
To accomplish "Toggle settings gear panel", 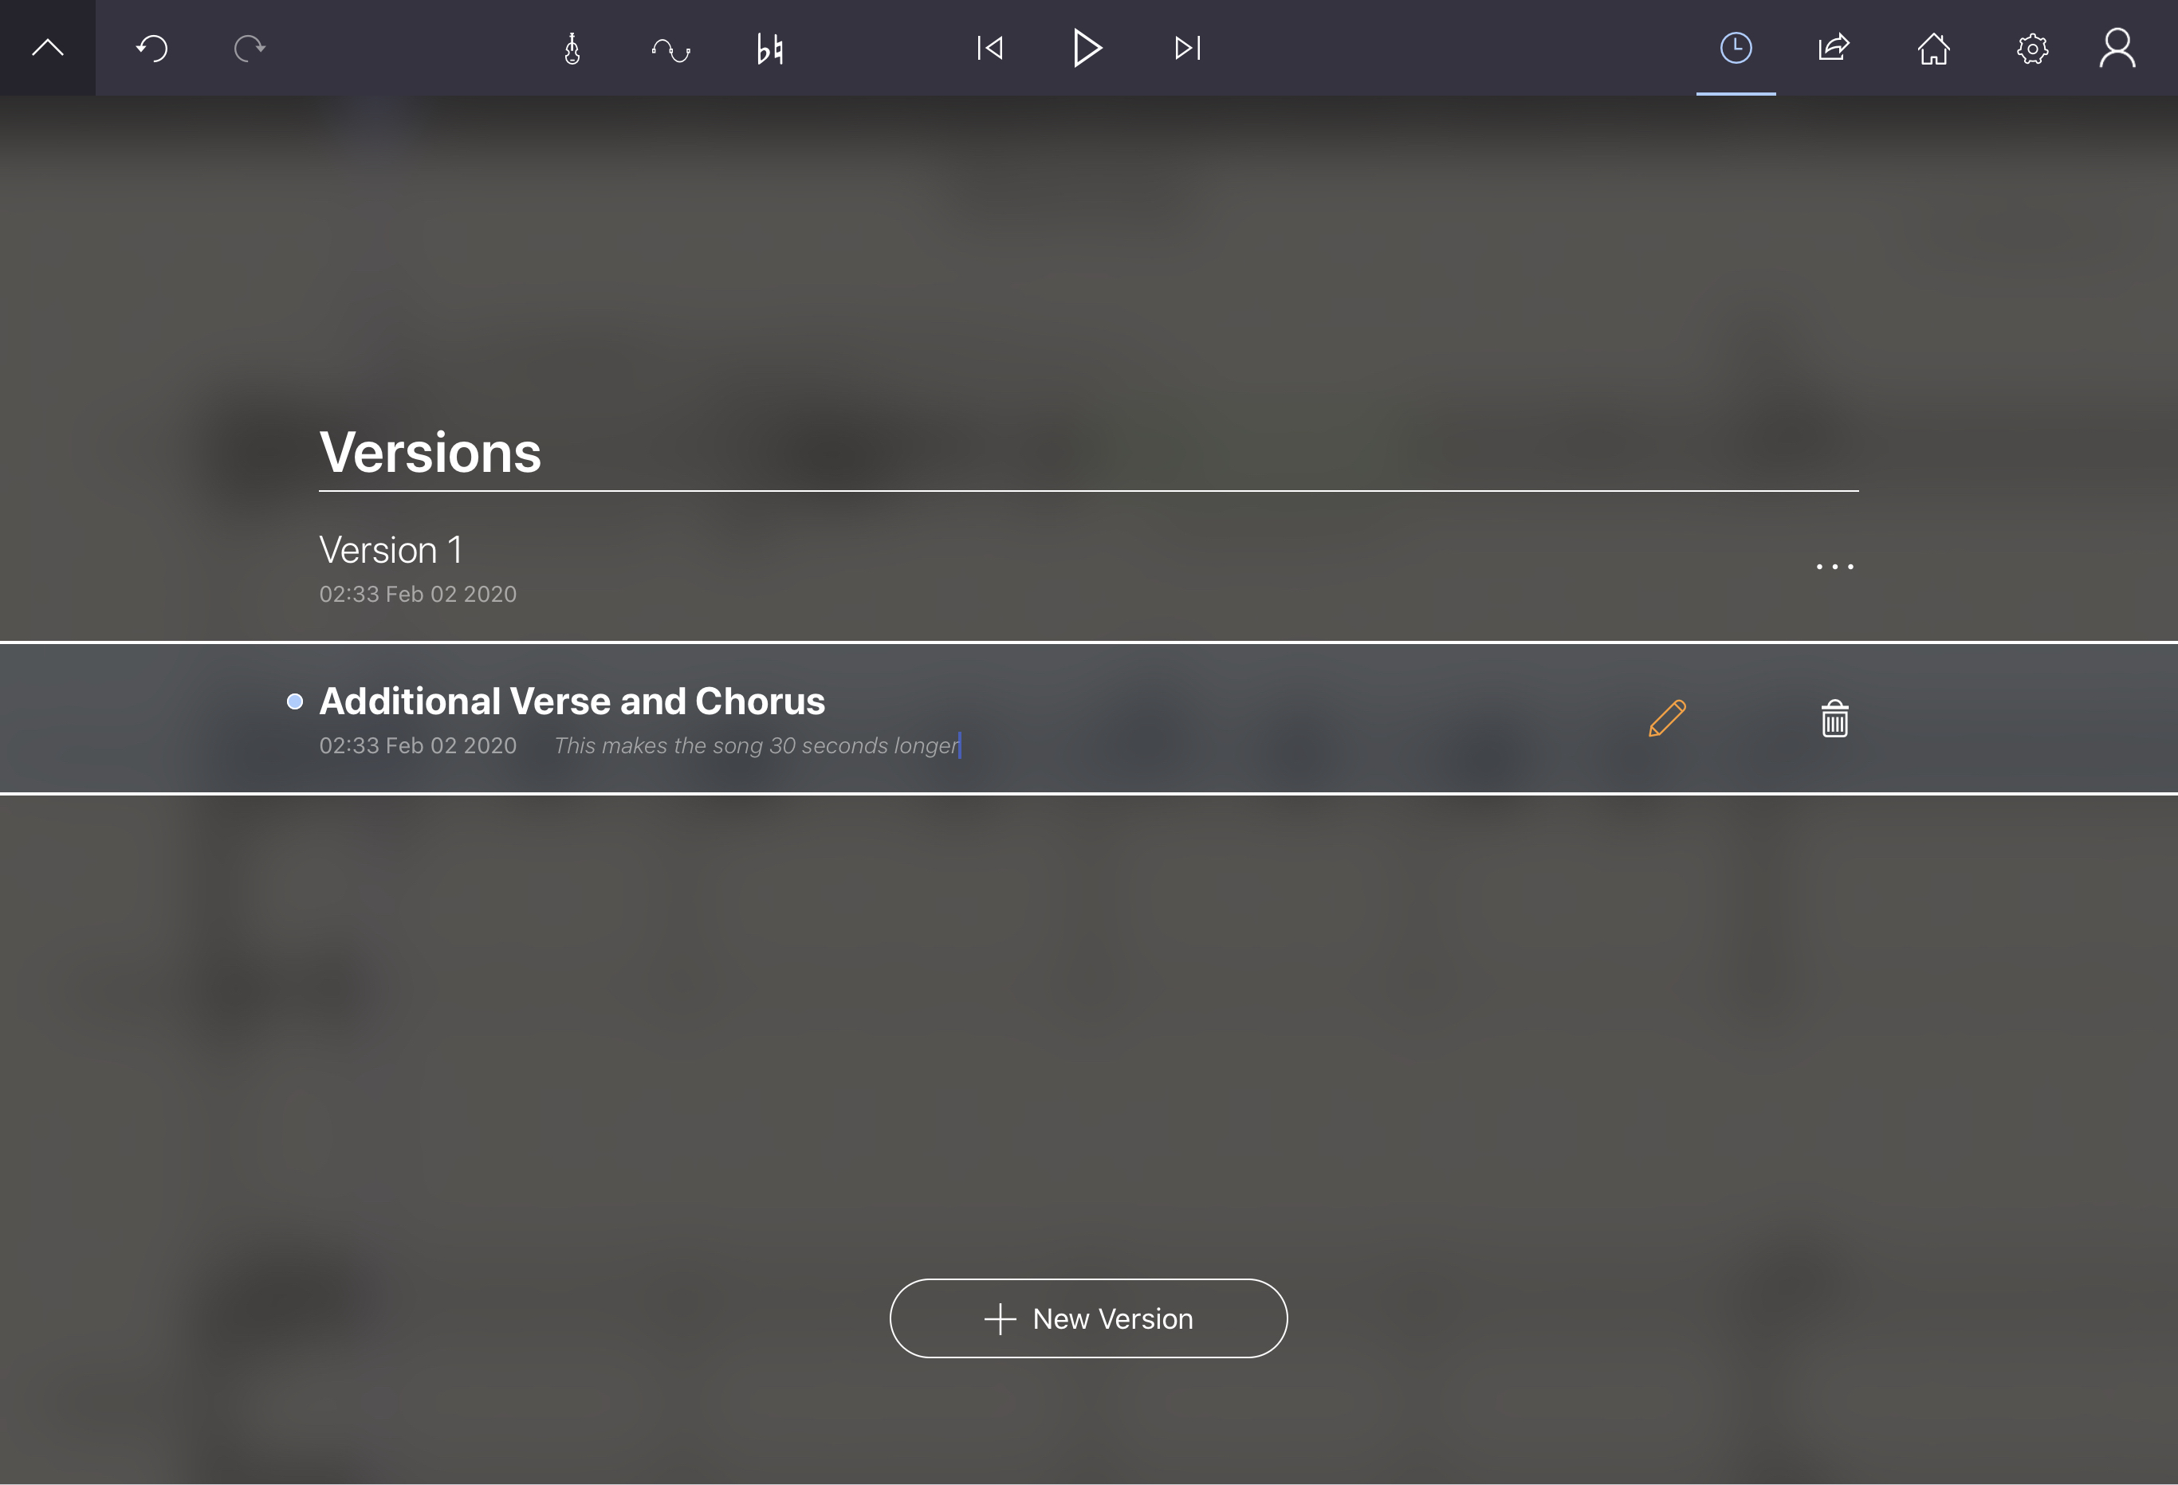I will 2034,46.
